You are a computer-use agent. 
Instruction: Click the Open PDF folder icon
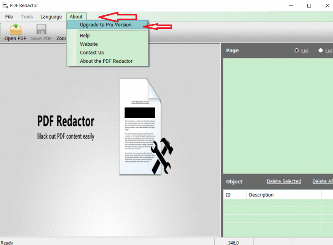tap(16, 29)
